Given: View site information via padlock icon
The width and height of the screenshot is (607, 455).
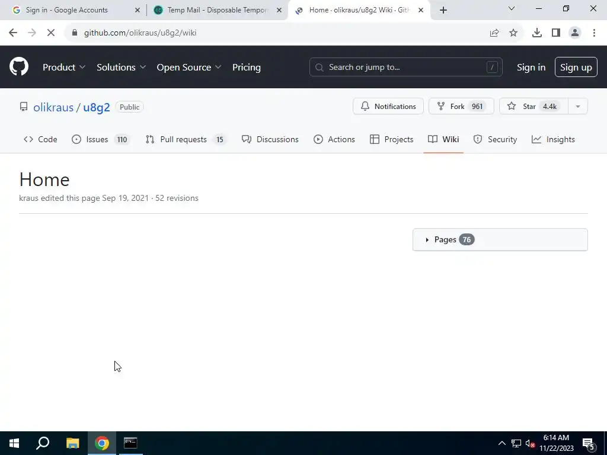Looking at the screenshot, I should pos(75,33).
